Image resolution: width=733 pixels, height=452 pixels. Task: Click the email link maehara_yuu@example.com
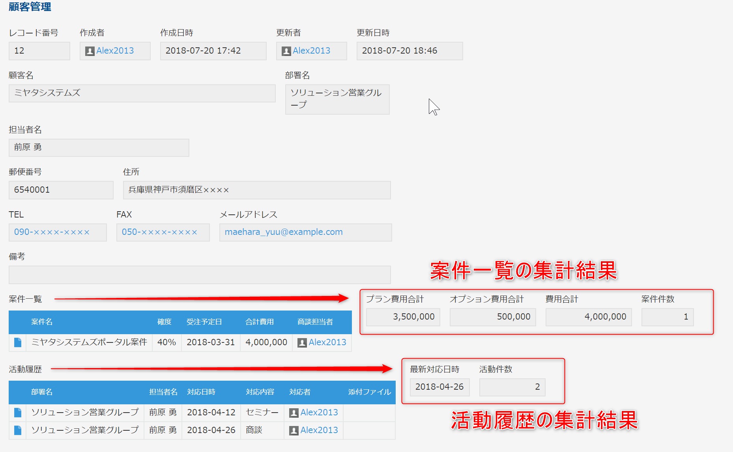point(283,232)
